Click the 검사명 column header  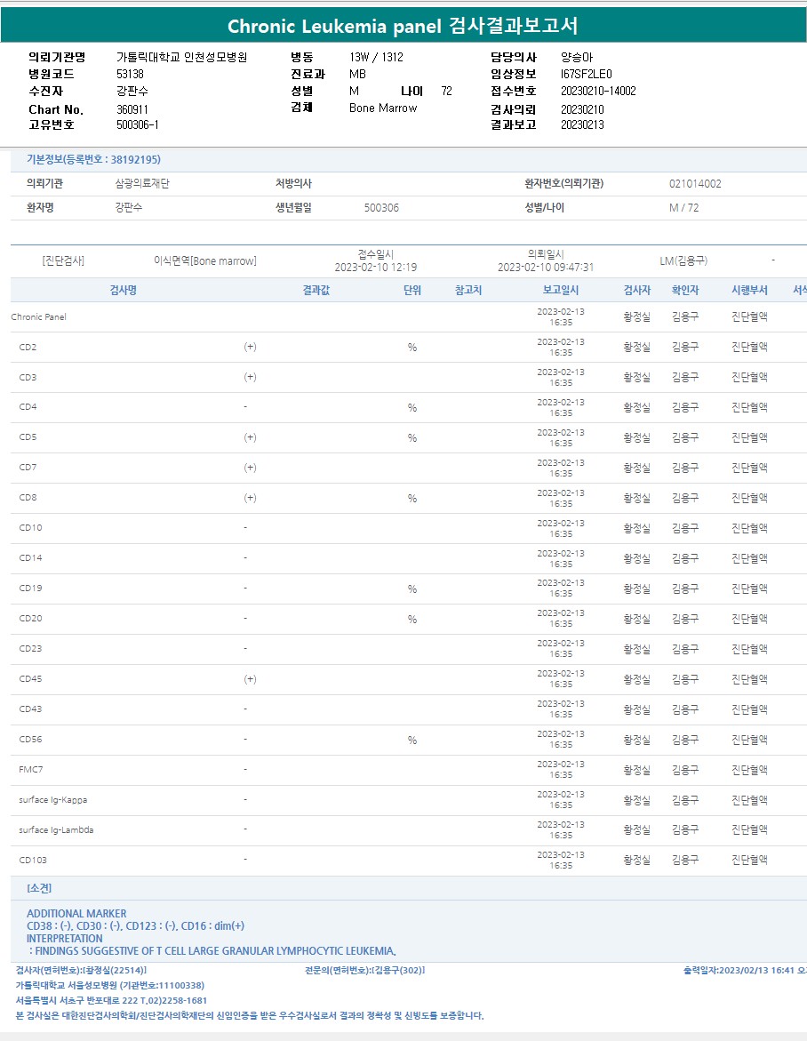pos(123,290)
